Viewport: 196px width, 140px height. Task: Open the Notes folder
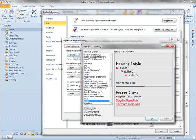pyautogui.click(x=11, y=58)
